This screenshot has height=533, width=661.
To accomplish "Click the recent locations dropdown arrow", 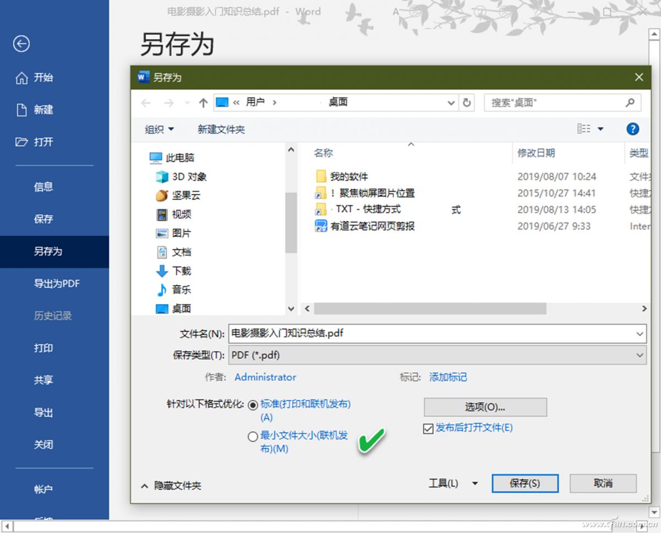I will coord(187,103).
